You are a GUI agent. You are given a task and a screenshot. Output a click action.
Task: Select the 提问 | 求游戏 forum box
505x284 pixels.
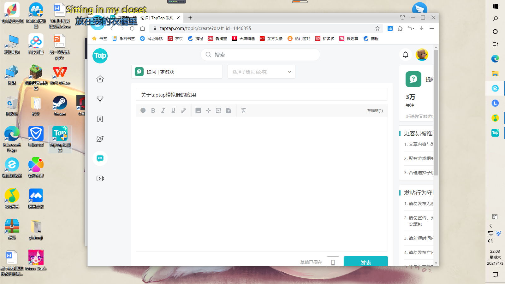coord(177,72)
